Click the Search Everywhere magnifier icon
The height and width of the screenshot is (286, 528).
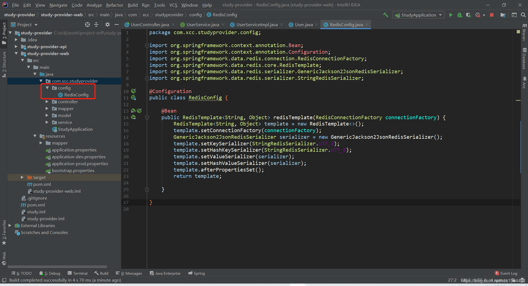523,15
